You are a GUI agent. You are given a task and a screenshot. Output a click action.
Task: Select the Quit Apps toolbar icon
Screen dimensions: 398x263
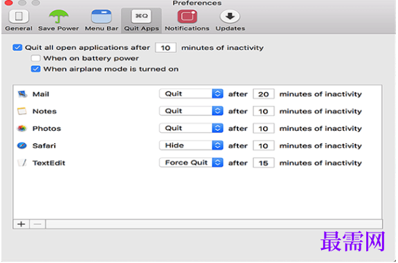pos(141,16)
